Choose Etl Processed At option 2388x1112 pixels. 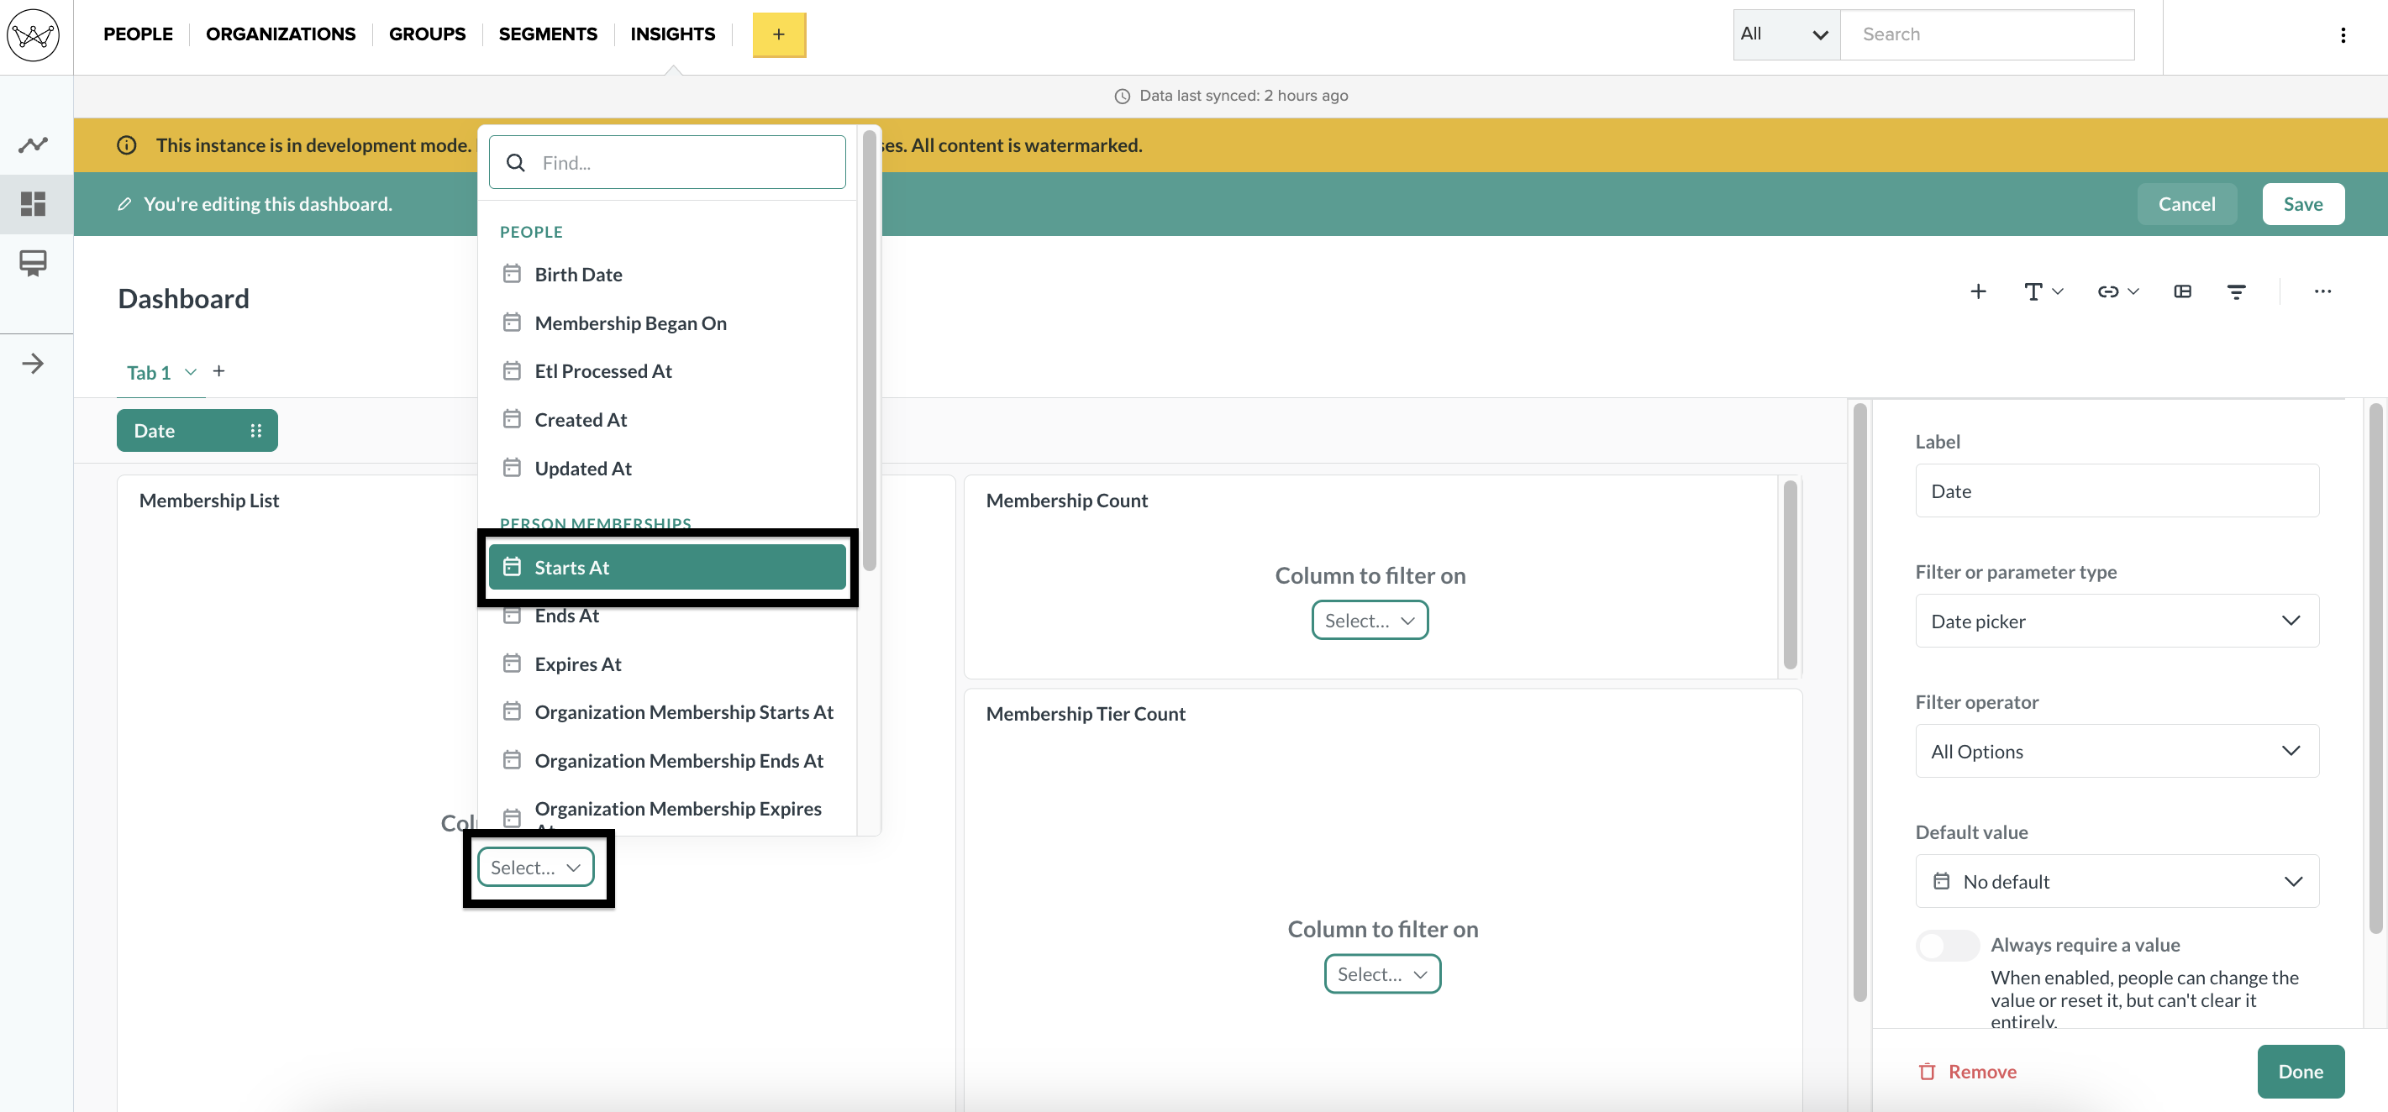[666, 370]
